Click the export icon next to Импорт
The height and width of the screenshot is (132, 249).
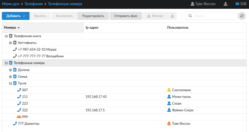[x=172, y=16]
